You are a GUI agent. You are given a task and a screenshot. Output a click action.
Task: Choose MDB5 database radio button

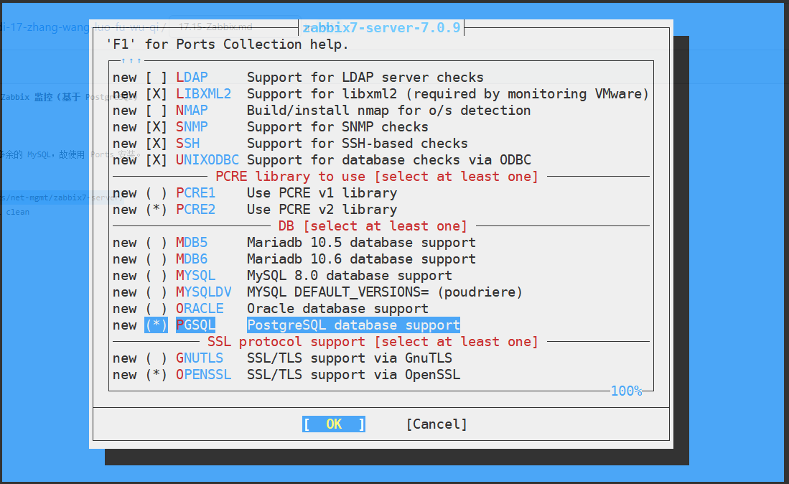(x=156, y=243)
